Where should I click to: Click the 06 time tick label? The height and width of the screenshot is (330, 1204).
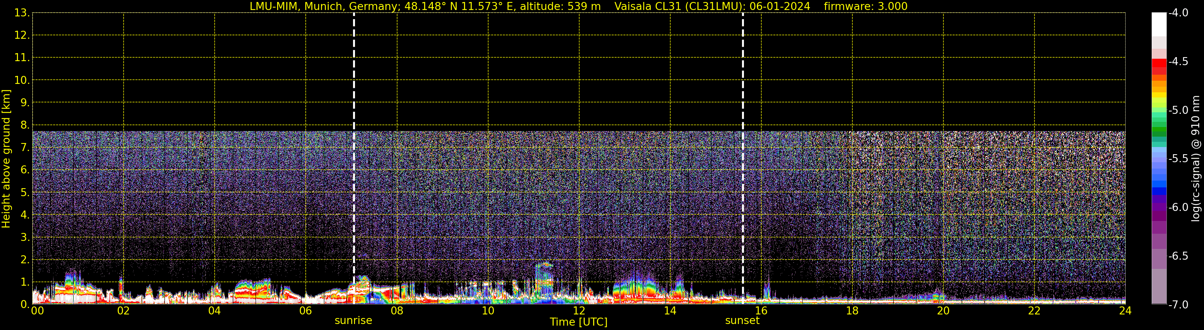click(305, 311)
